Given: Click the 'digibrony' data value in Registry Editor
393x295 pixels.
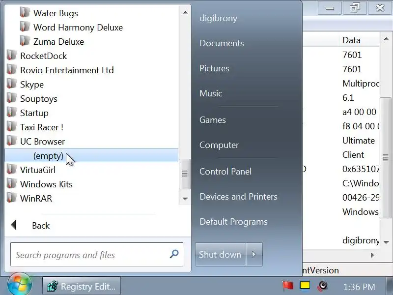Looking at the screenshot, I should 361,240.
